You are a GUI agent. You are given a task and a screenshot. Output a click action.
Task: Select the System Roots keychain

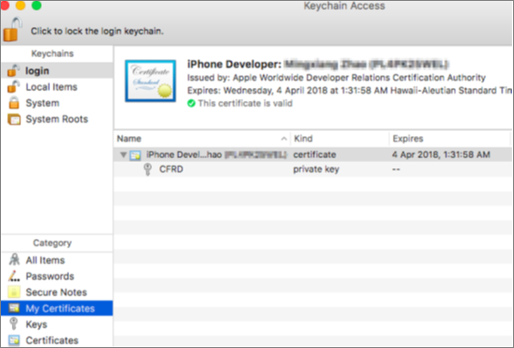coord(57,119)
